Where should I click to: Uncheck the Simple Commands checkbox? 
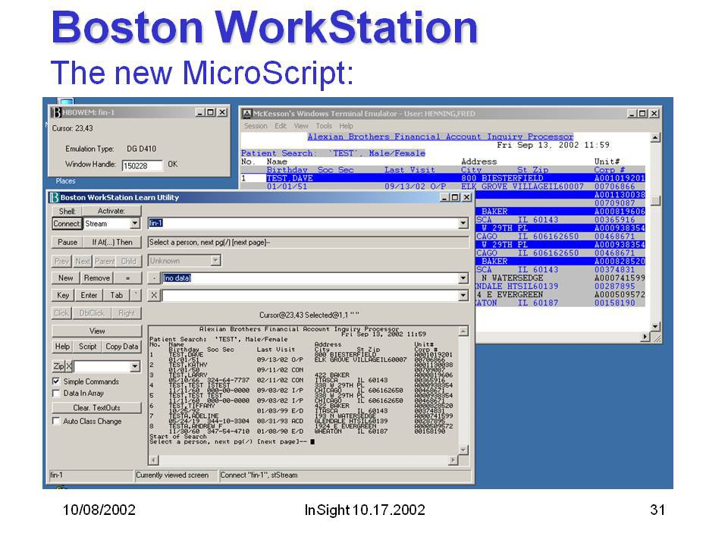[x=56, y=381]
